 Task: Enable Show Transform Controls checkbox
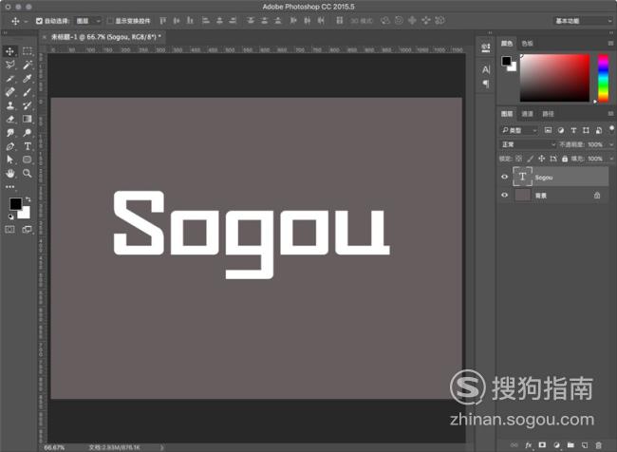pos(110,21)
